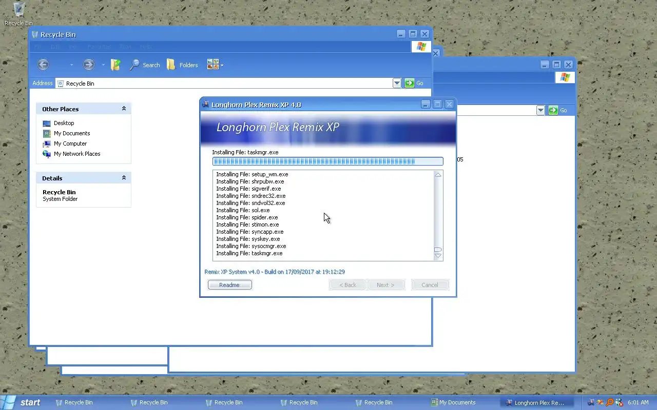Click the Address field showing Recycle Bin
Viewport: 657px width, 410px height.
224,83
